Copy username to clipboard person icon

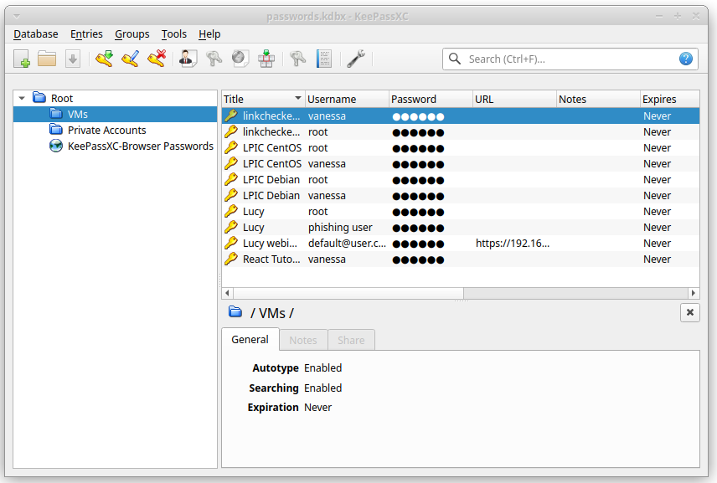point(188,59)
